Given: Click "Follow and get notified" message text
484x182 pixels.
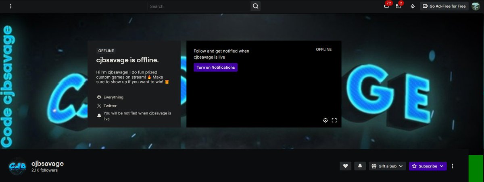Looking at the screenshot, I should tap(221, 54).
